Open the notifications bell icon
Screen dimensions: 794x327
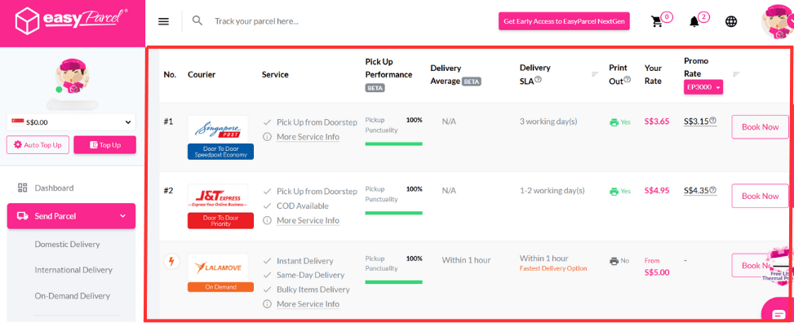694,22
